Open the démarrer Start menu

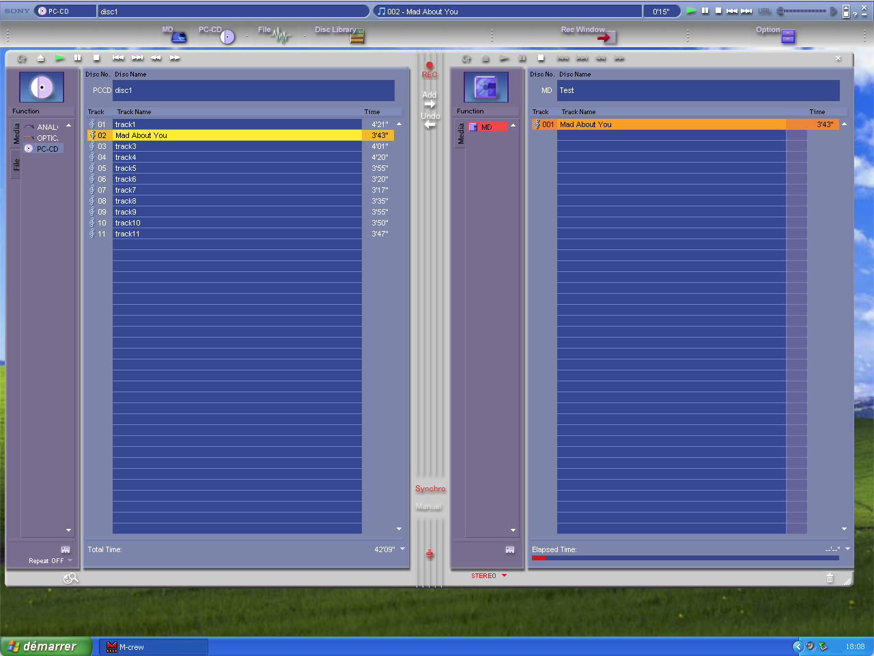45,646
